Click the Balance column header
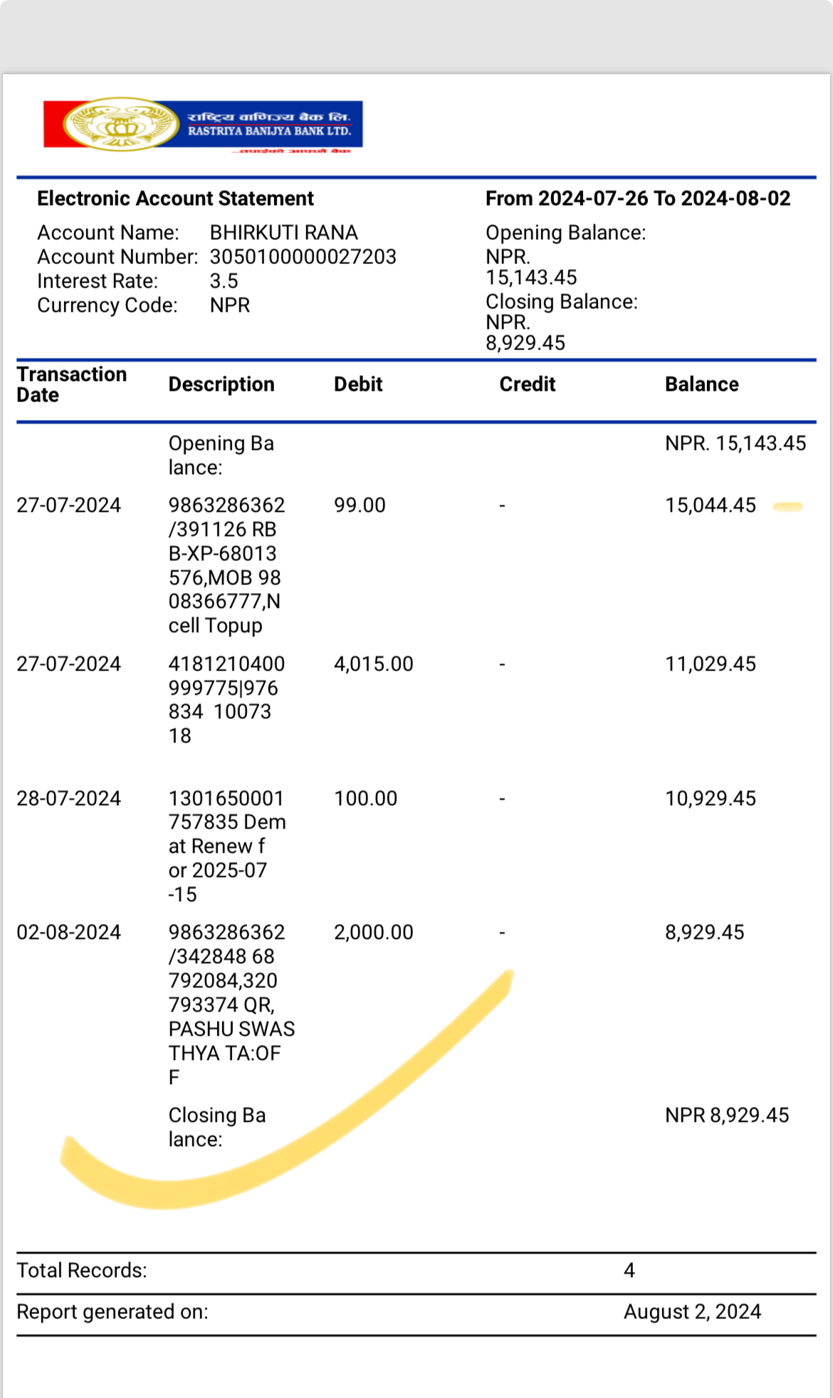Viewport: 833px width, 1398px height. [x=702, y=384]
